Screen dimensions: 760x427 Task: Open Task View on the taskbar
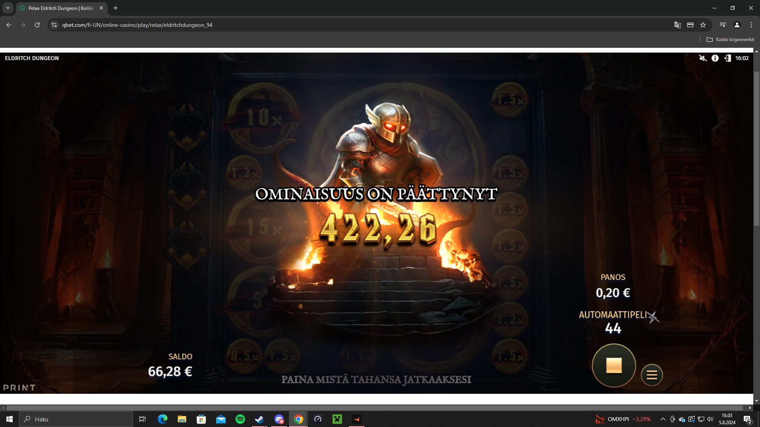coord(142,419)
